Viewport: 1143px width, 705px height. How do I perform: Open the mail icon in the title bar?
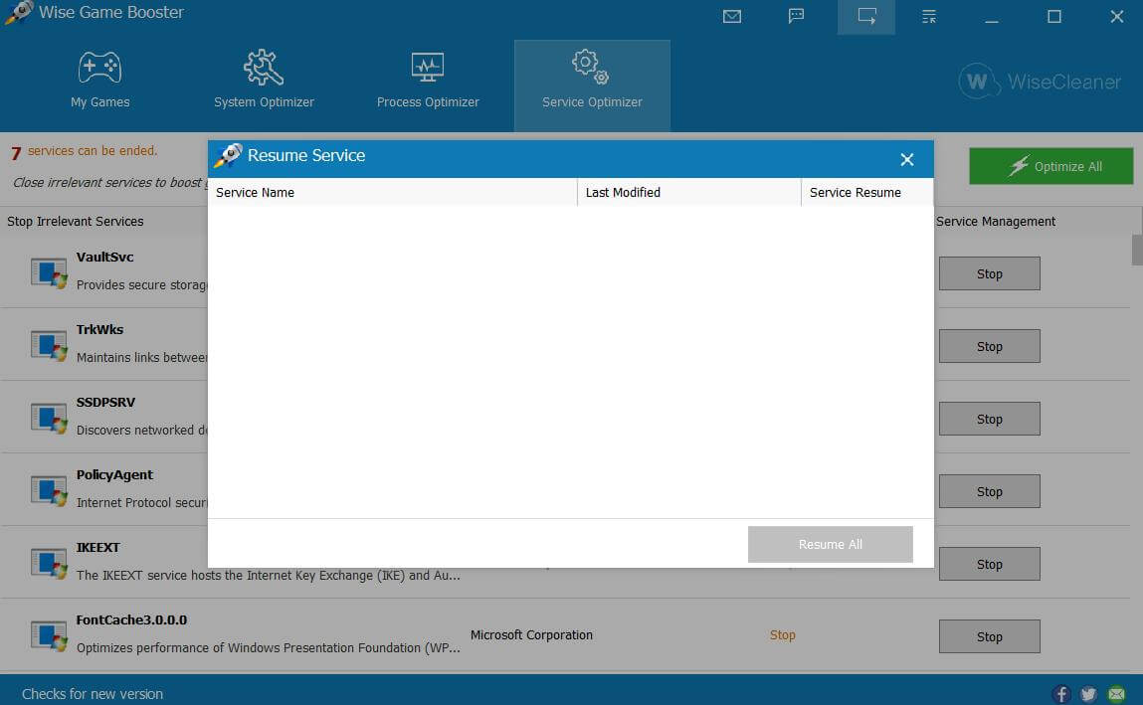tap(732, 16)
